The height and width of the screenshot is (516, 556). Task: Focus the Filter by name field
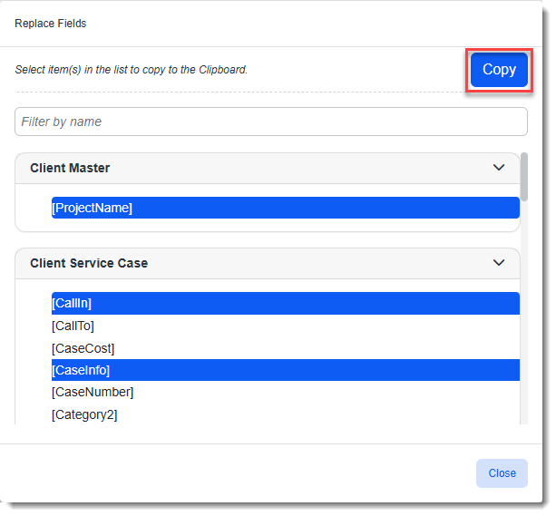pyautogui.click(x=270, y=122)
